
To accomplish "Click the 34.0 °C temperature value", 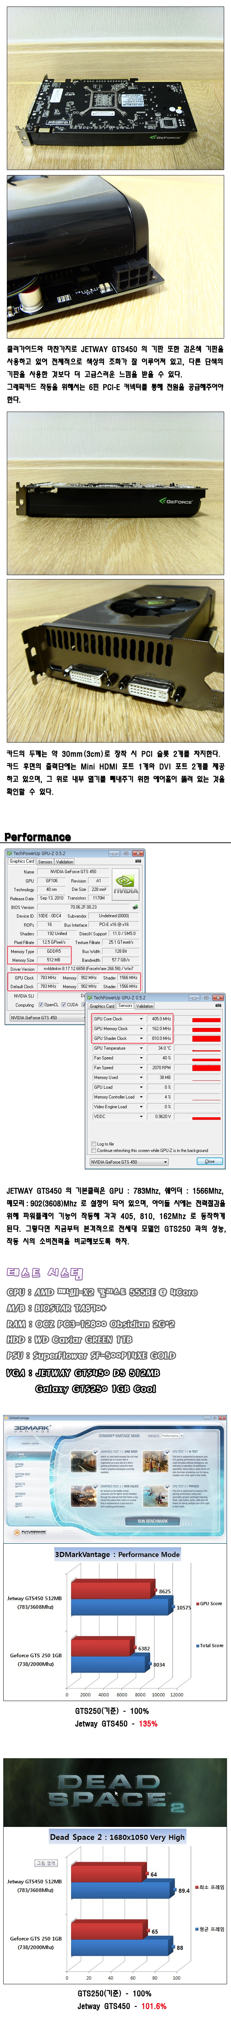I will coord(162,1048).
